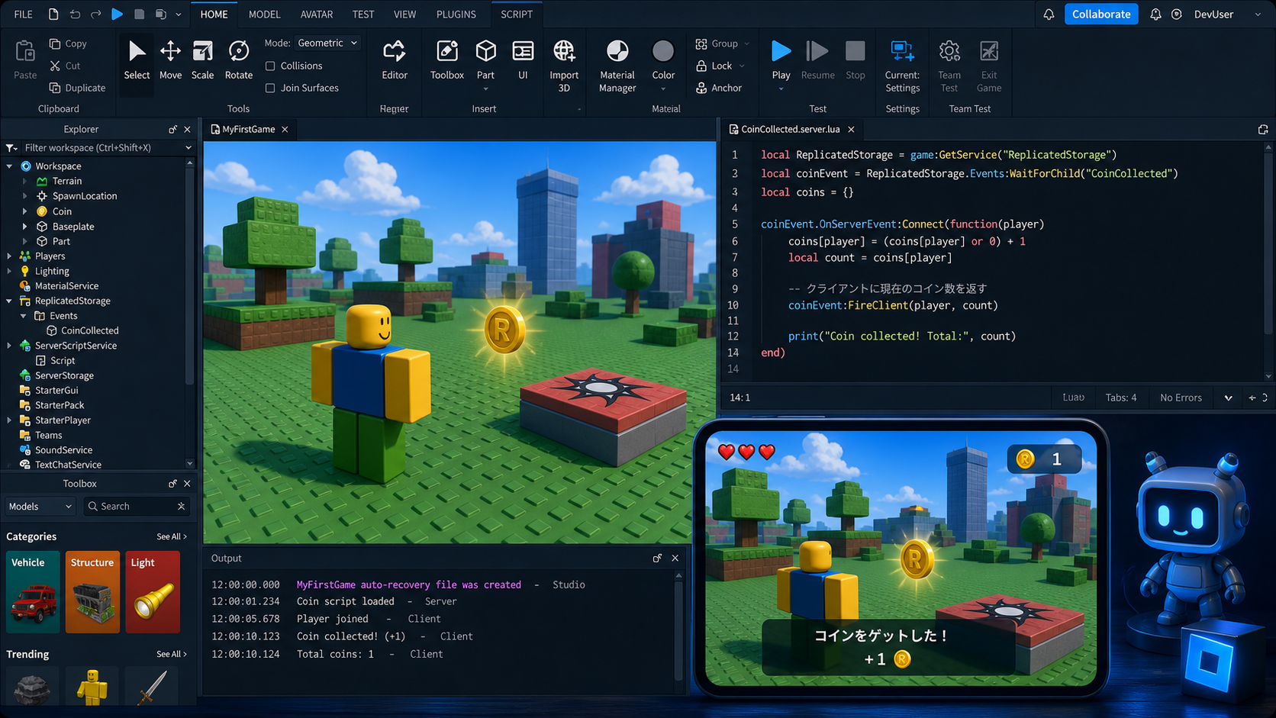Click the Play button in the Test section
Image resolution: width=1276 pixels, height=718 pixels.
(x=781, y=60)
